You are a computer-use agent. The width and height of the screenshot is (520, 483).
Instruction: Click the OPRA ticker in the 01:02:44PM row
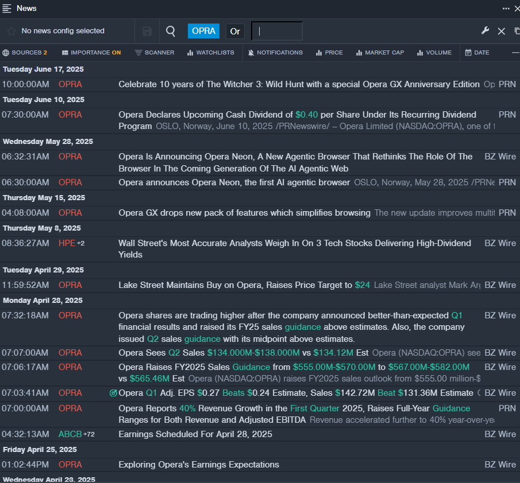point(70,465)
